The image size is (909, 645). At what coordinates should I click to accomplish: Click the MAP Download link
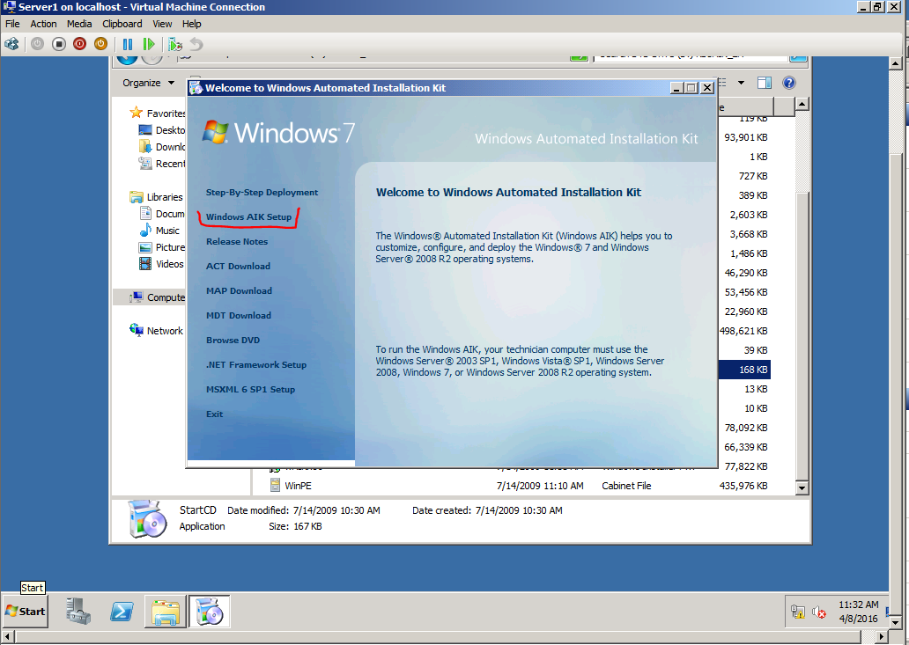[239, 290]
